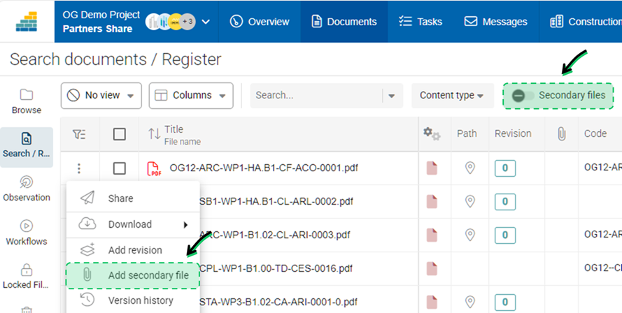Check the box for OG12-ARC-WP1-HA.B1-CF-ACO-0001.pdf
Image resolution: width=622 pixels, height=313 pixels.
point(120,168)
